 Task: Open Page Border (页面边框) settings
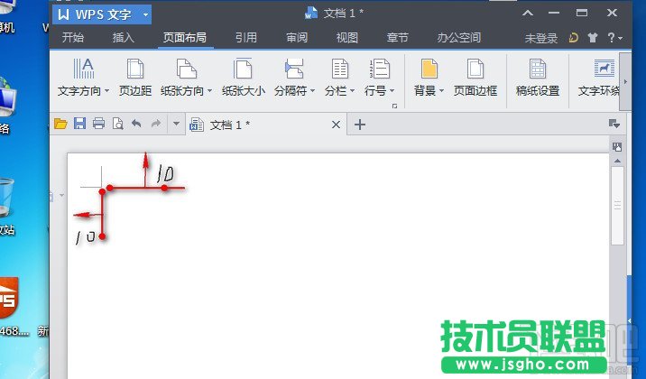point(475,78)
